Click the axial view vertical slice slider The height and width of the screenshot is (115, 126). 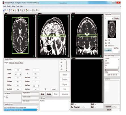coord(35,36)
